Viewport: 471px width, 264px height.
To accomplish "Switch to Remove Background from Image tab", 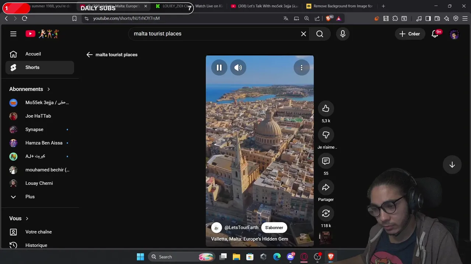I will pos(339,6).
